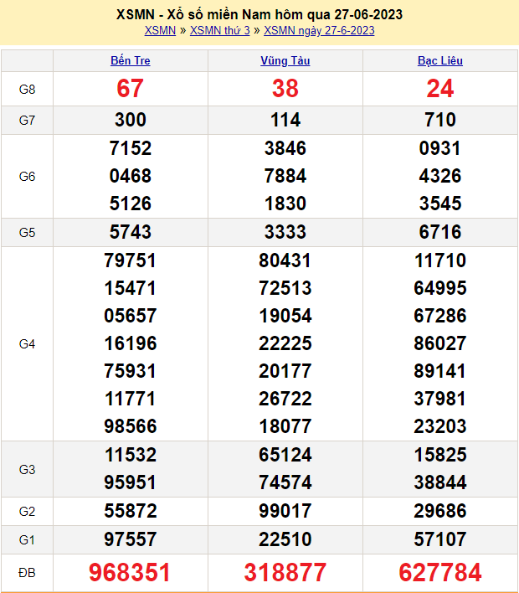Click the first XSMN breadcrumb link

coord(160,31)
